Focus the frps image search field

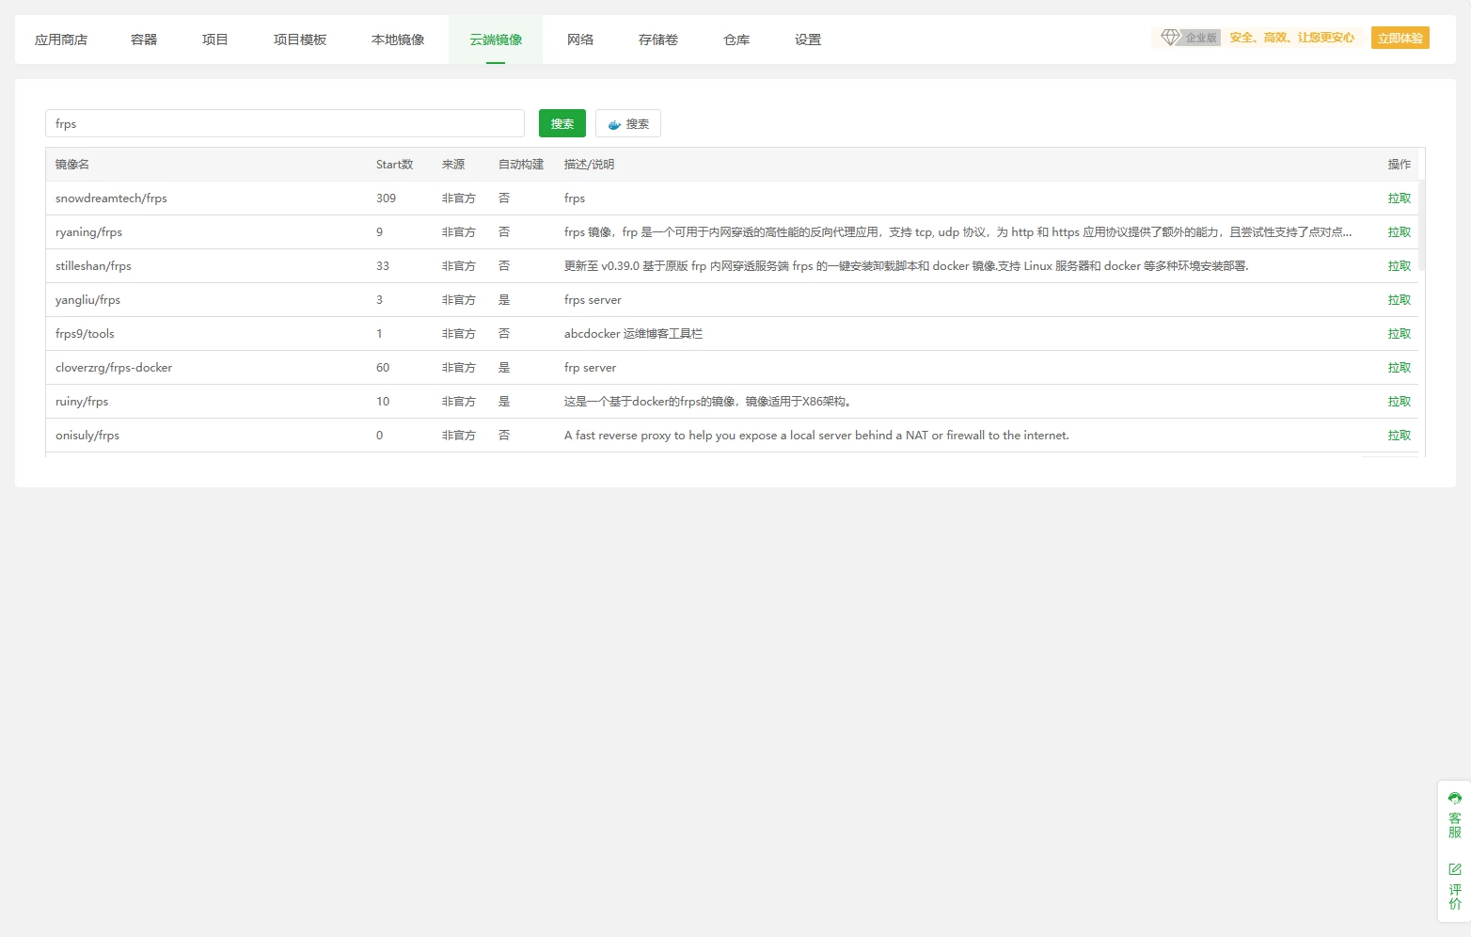(284, 124)
